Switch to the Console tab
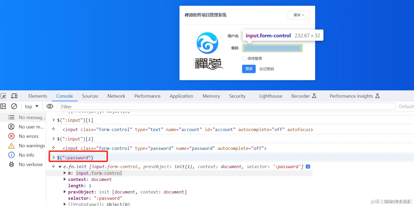This screenshot has height=206, width=414. click(64, 96)
